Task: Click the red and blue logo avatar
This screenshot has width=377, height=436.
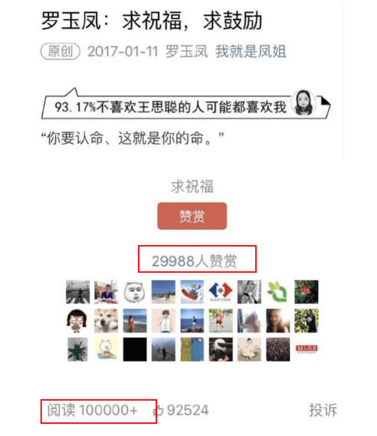Action: click(x=220, y=292)
